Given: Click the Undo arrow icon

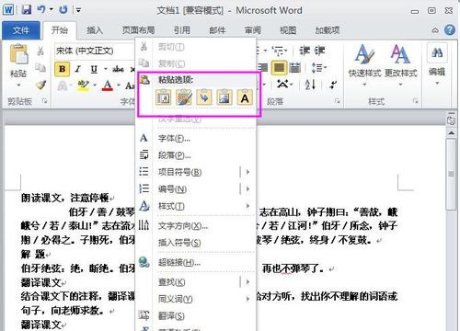Looking at the screenshot, I should point(41,9).
